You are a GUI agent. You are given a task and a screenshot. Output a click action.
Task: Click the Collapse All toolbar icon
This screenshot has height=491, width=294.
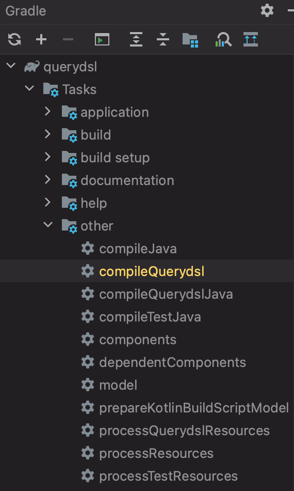click(163, 40)
